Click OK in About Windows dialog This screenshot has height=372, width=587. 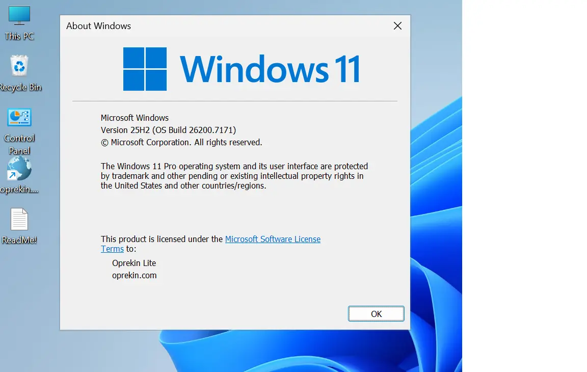tap(376, 313)
